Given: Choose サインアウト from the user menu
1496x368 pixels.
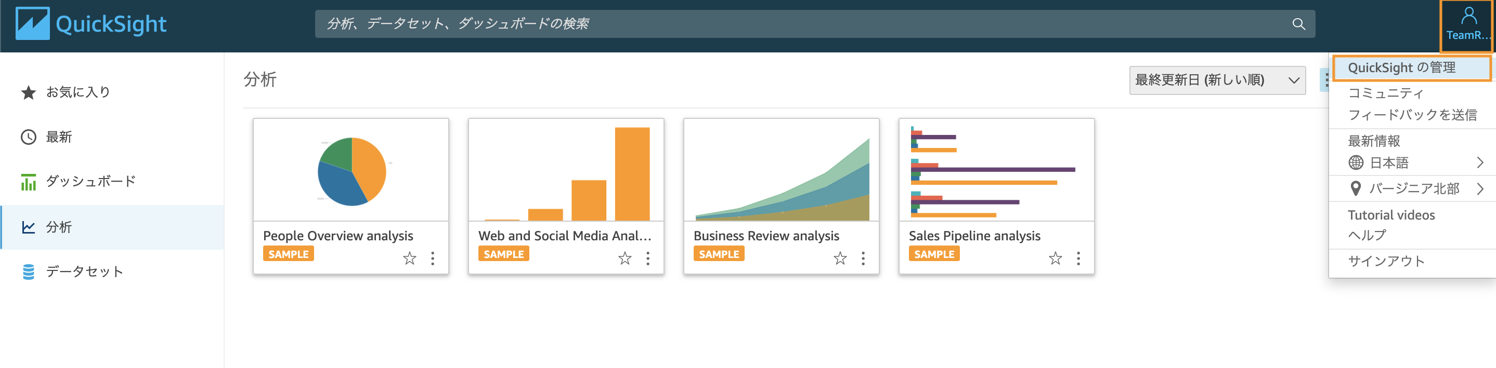Looking at the screenshot, I should (x=1386, y=262).
